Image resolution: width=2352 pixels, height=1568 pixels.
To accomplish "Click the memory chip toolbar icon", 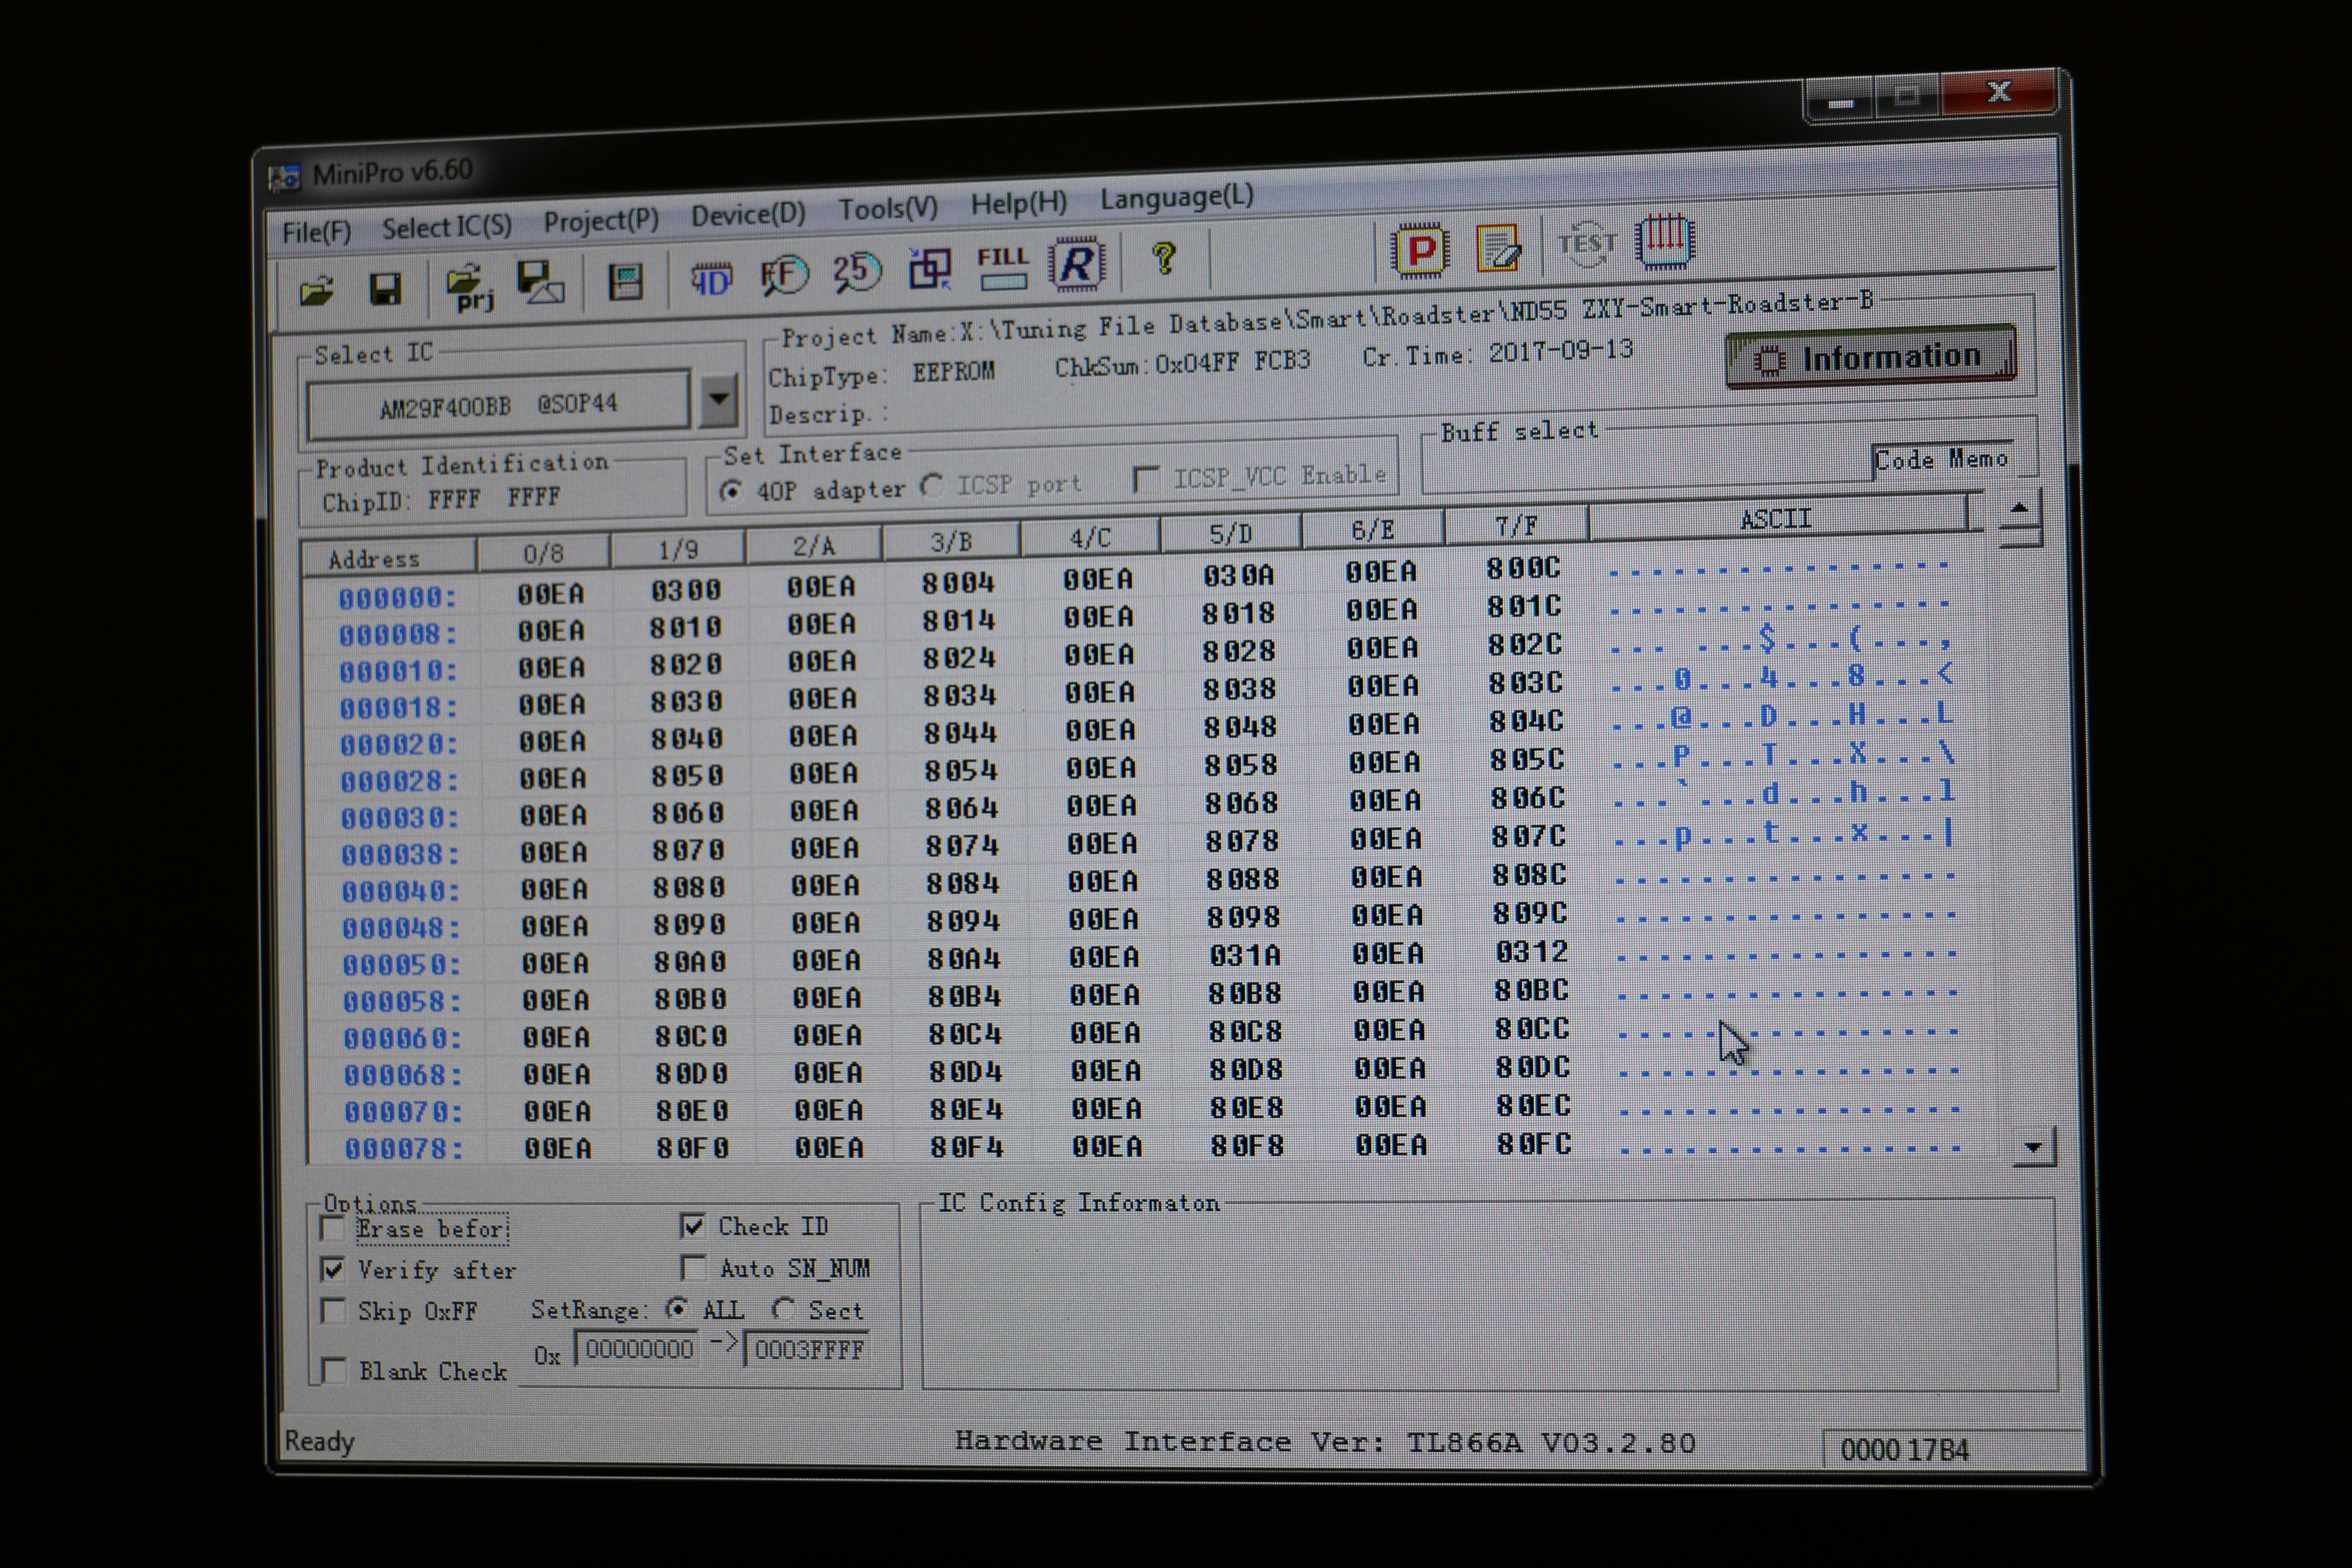I will click(626, 282).
